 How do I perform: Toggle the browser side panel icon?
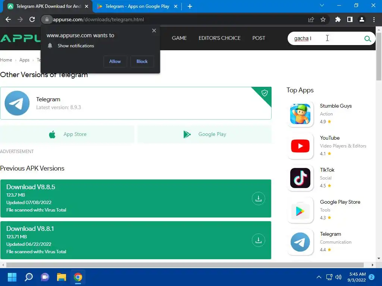(x=350, y=19)
